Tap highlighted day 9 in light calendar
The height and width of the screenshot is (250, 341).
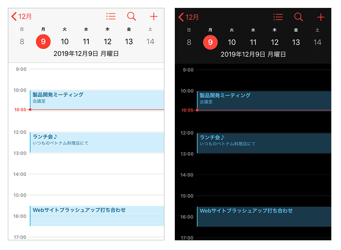pos(43,42)
